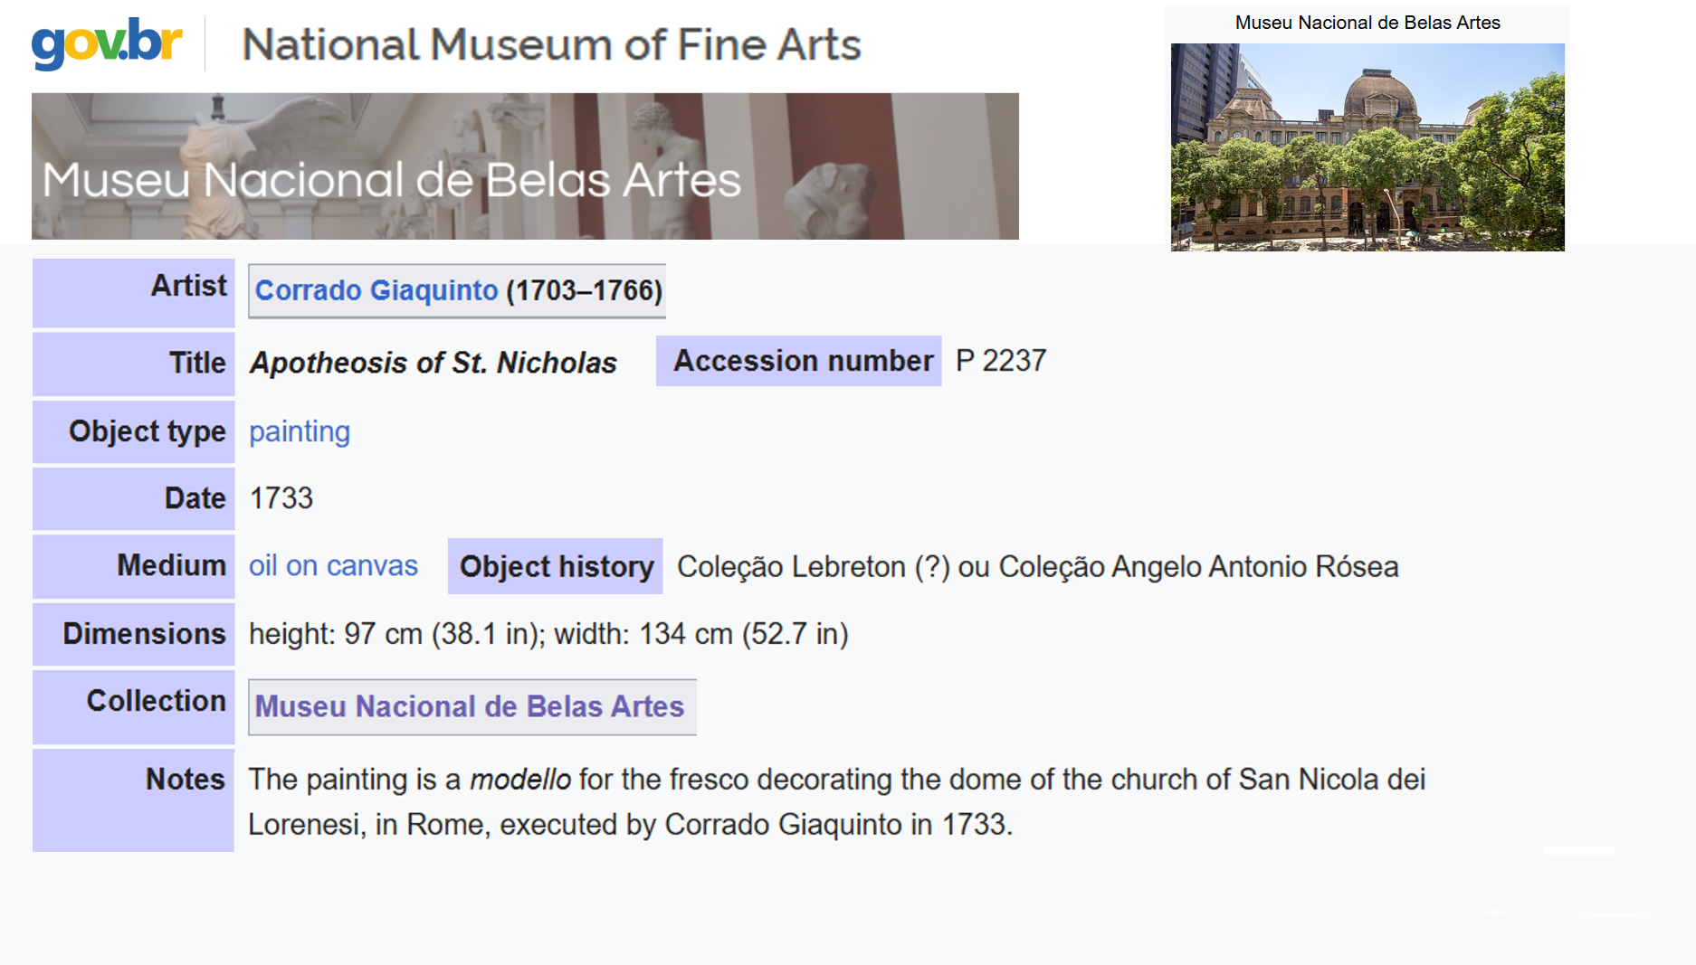The height and width of the screenshot is (965, 1696).
Task: Click the Artist row label
Action: pos(188,286)
